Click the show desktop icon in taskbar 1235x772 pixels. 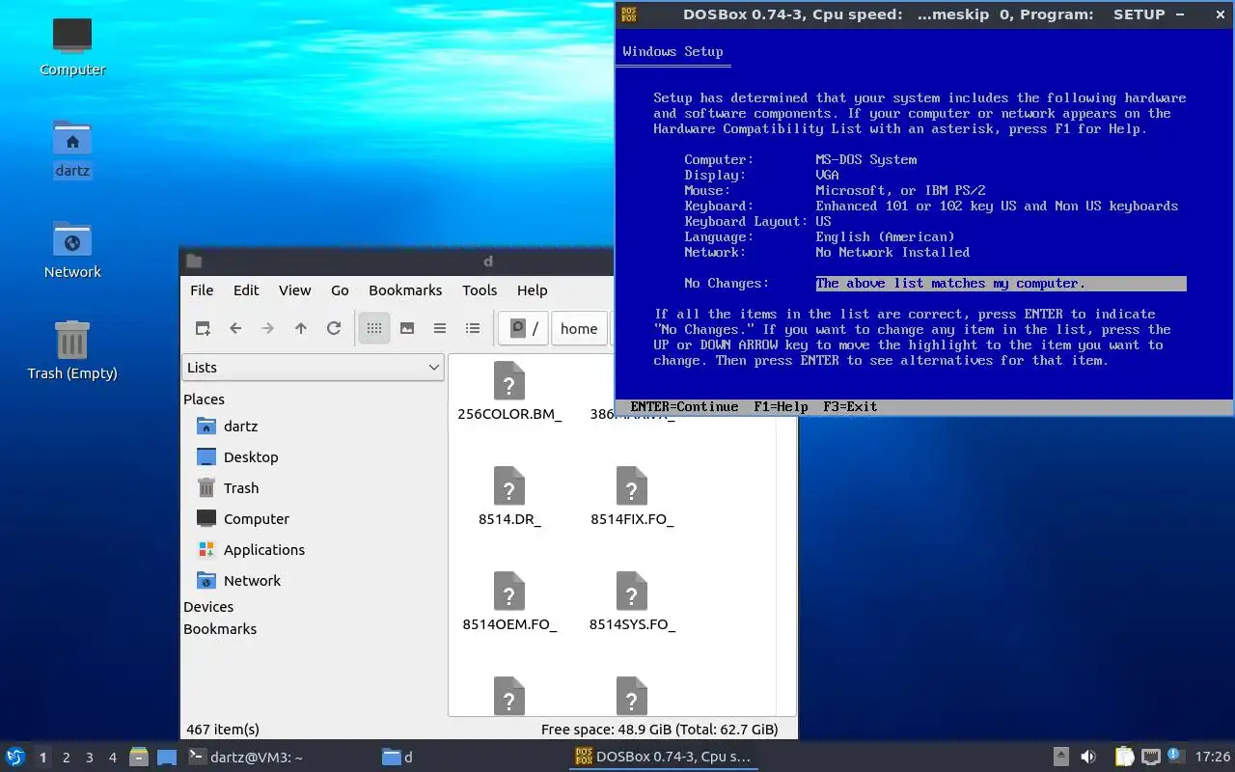pos(167,758)
